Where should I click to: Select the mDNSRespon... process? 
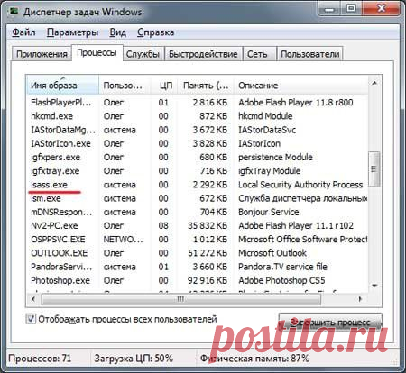point(197,212)
